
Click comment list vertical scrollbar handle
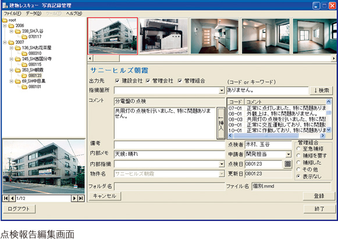click(329, 112)
